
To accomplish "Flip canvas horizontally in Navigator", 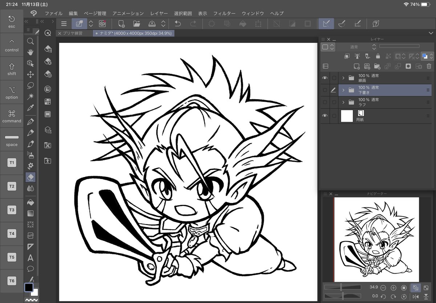I will pyautogui.click(x=416, y=297).
